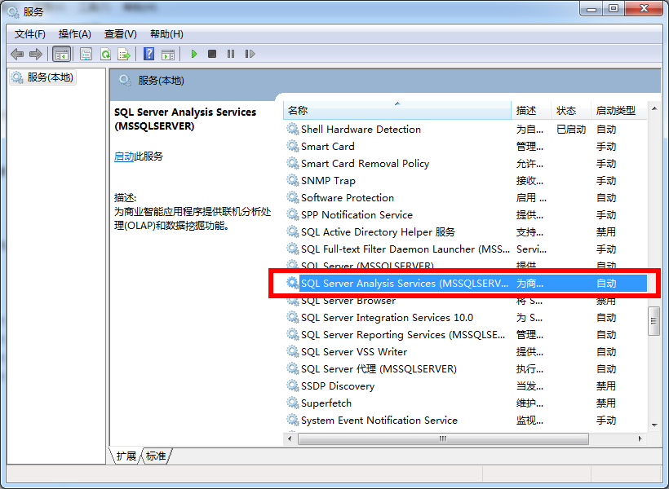Click the gear icon of Shell Hardware Detection
669x489 pixels.
point(292,129)
